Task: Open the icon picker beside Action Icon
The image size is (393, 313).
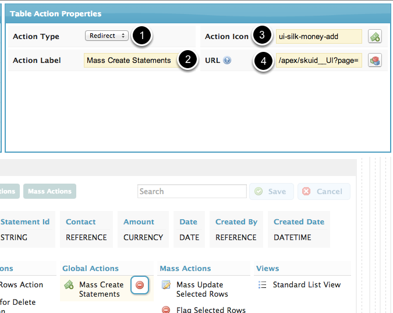Action: point(375,36)
